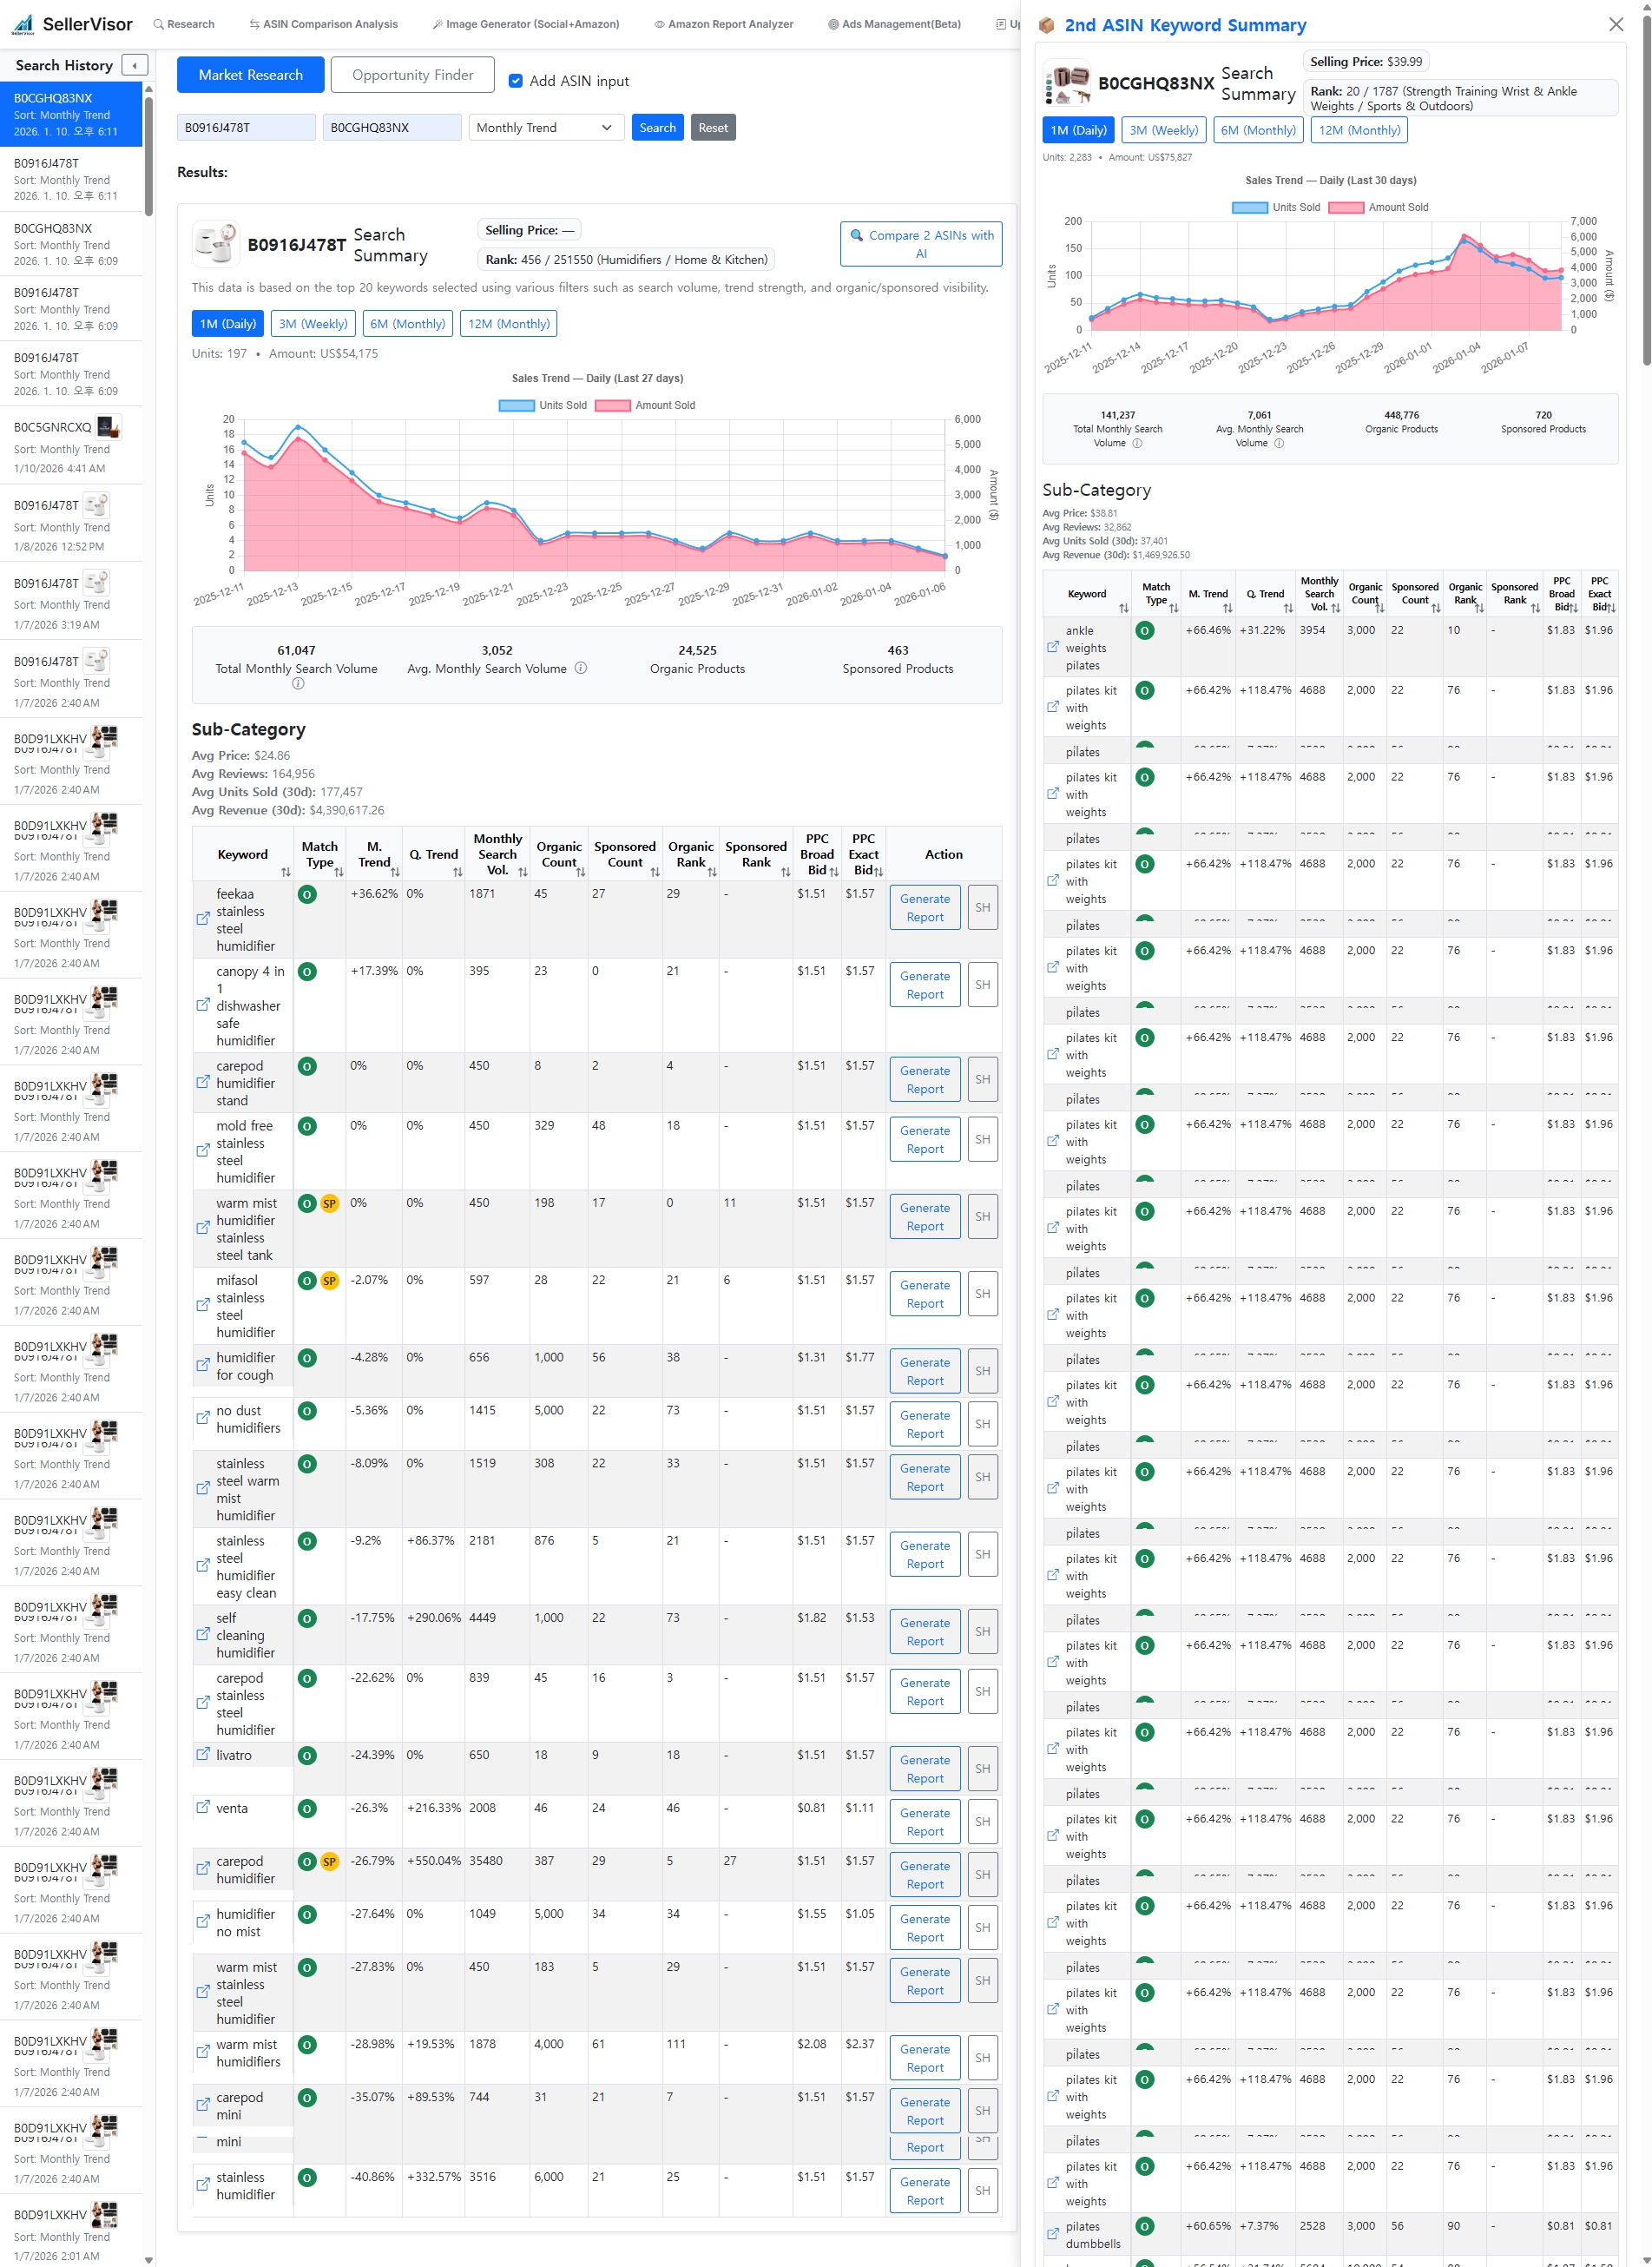Screen dimensions: 1652x2267
Task: Open external link icon for 'pilates dumbbells' keyword
Action: [x=1052, y=2234]
